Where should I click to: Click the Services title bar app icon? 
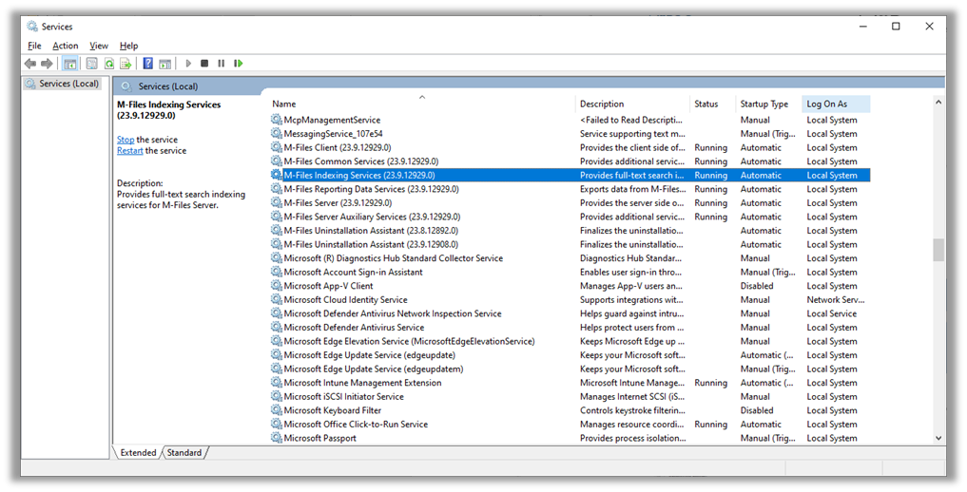(x=32, y=27)
